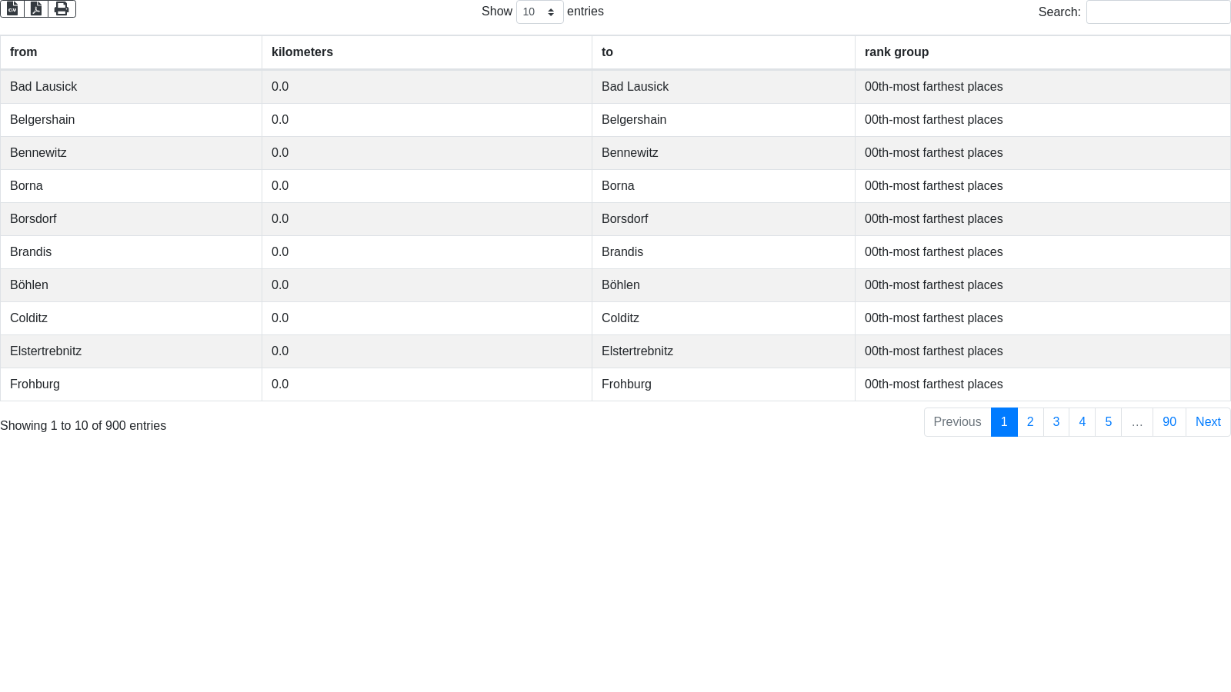Image resolution: width=1231 pixels, height=692 pixels.
Task: Jump to last page 90
Action: [x=1169, y=422]
